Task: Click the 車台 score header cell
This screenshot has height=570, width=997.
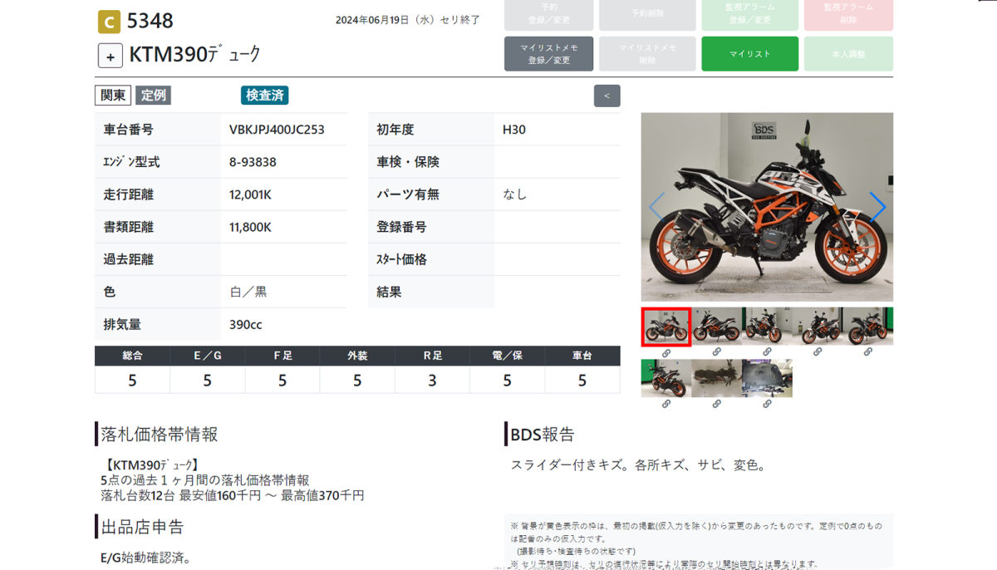Action: coord(582,356)
